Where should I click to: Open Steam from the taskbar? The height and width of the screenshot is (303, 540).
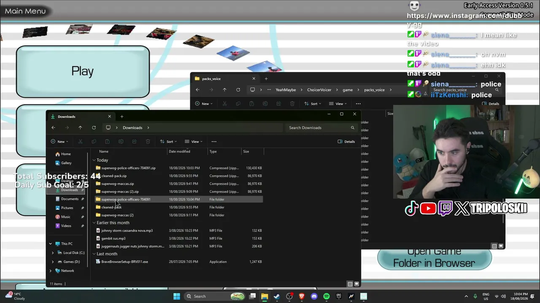pyautogui.click(x=277, y=296)
